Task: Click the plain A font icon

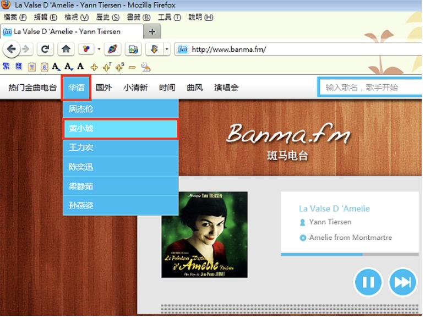Action: pos(80,66)
